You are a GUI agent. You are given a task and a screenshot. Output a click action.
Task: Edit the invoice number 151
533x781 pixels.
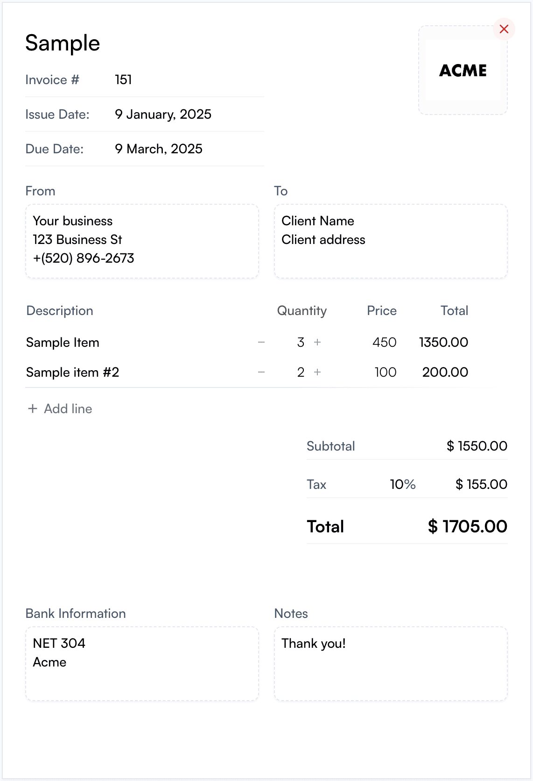coord(123,80)
